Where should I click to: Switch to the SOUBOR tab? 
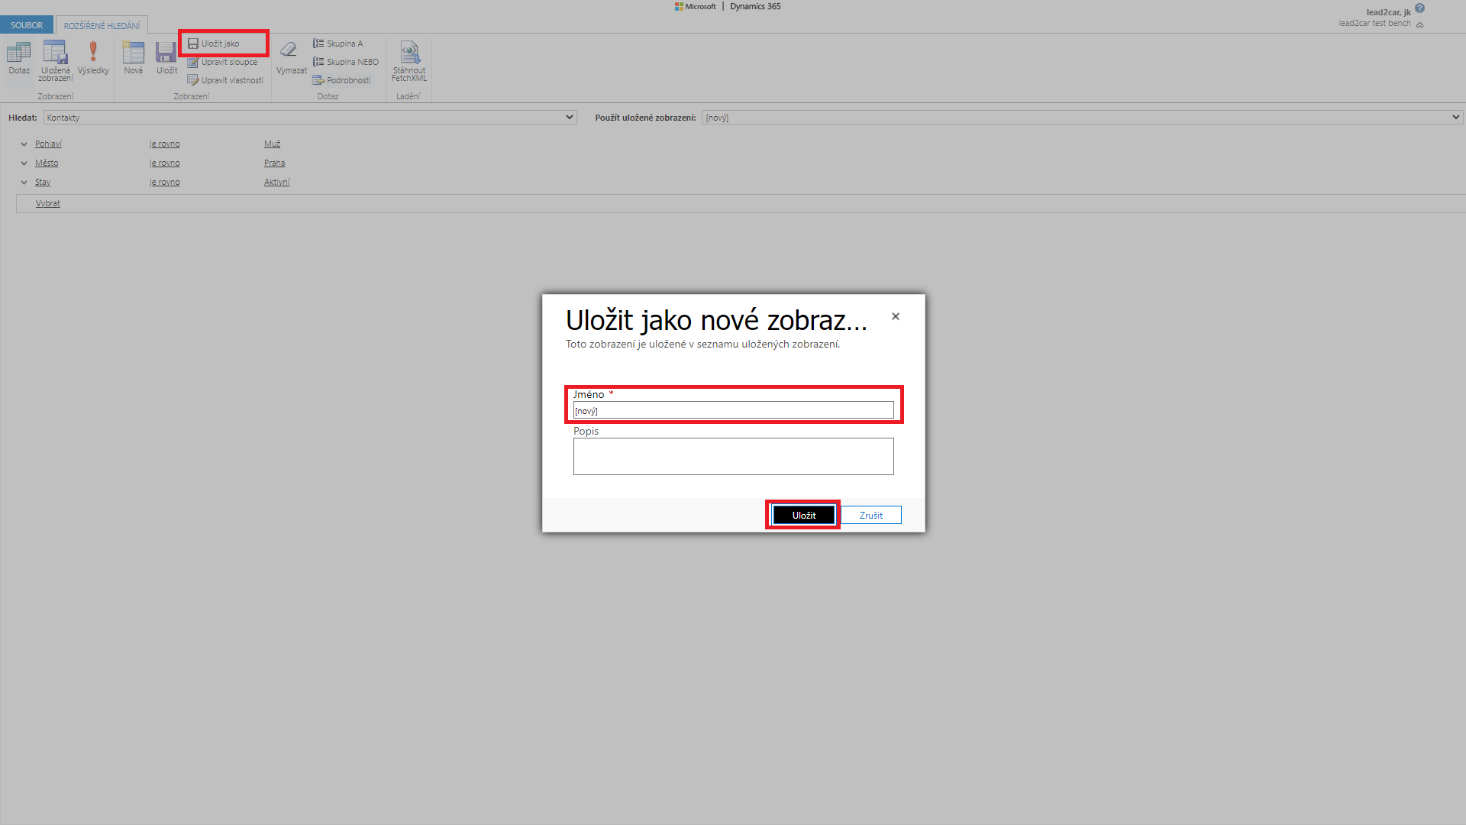pyautogui.click(x=27, y=25)
